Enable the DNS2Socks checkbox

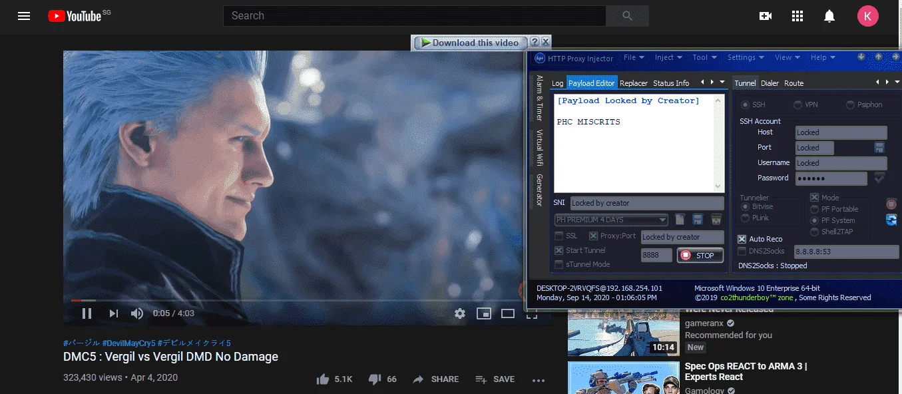(x=742, y=252)
